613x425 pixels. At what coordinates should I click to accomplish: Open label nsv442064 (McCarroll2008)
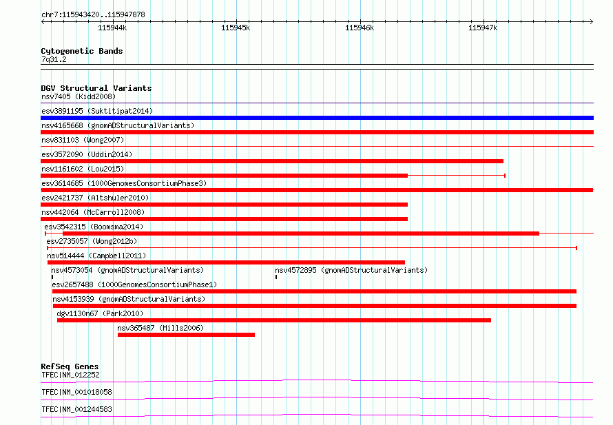pyautogui.click(x=93, y=212)
